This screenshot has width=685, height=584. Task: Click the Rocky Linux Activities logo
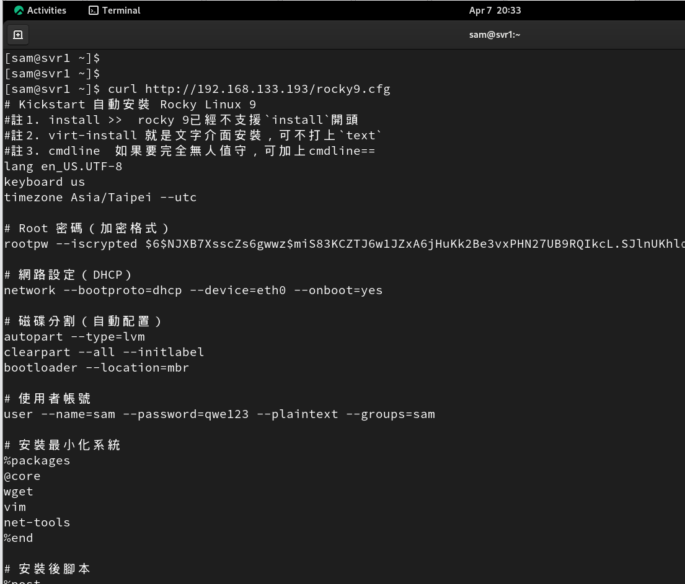pos(19,11)
